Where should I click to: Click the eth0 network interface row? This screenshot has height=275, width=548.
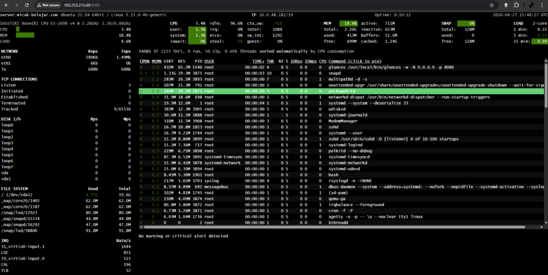click(66, 57)
